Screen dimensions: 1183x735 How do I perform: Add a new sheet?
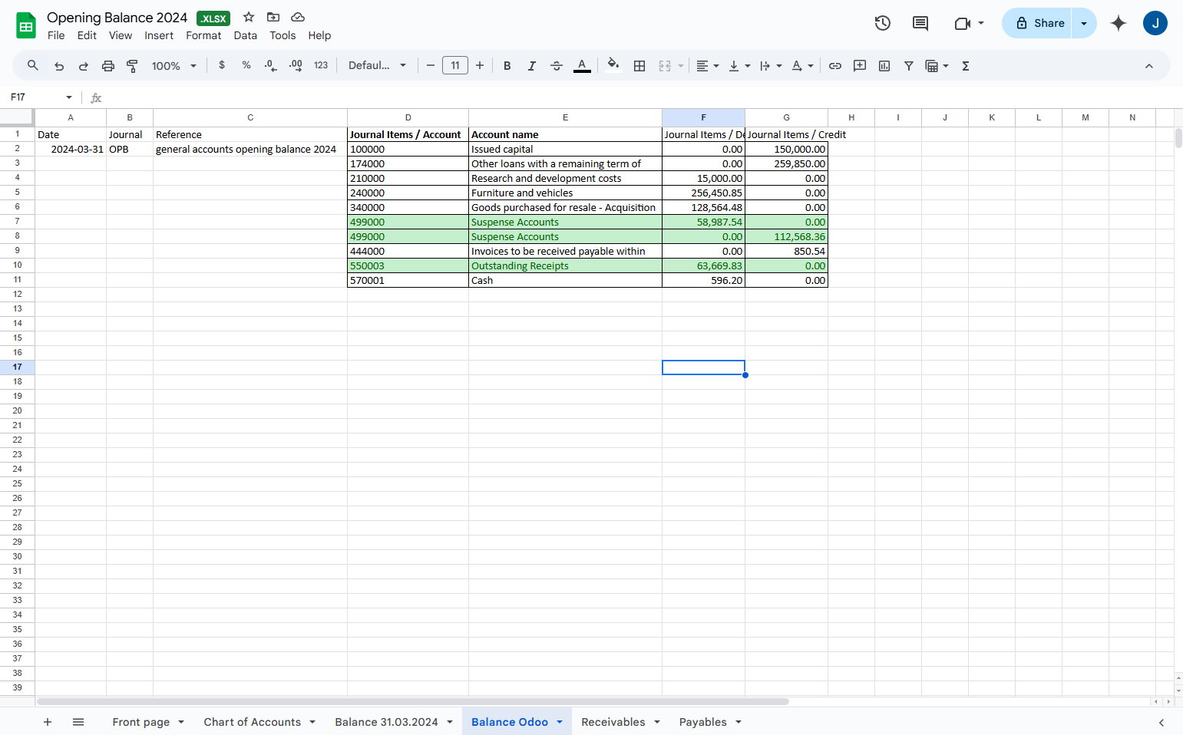48,722
